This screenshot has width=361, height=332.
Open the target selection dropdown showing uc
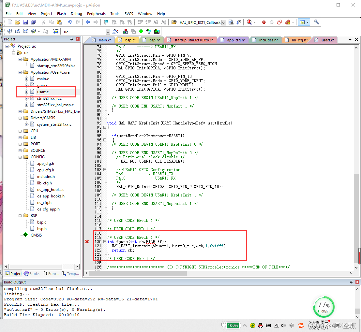[x=108, y=32]
